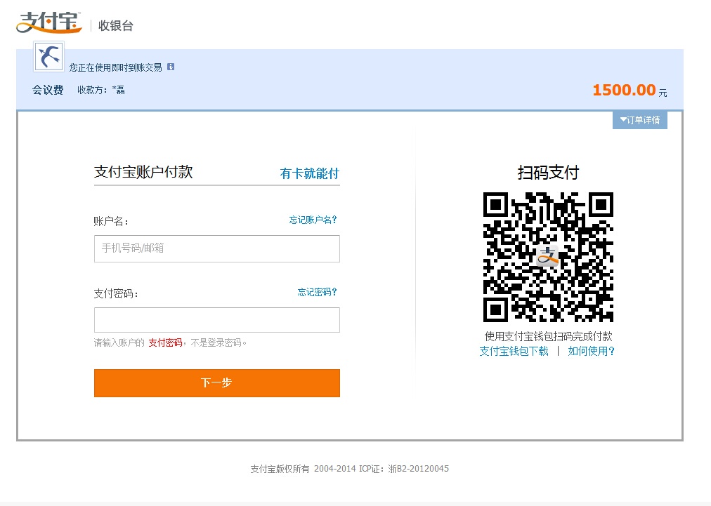Focus the 账户名 phone/email input field
This screenshot has width=711, height=506.
click(x=217, y=248)
